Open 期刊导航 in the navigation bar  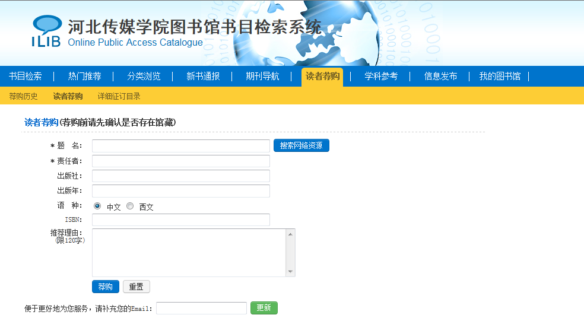(262, 77)
